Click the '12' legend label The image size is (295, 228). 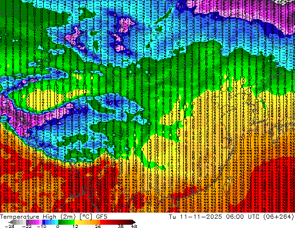coord(75,226)
